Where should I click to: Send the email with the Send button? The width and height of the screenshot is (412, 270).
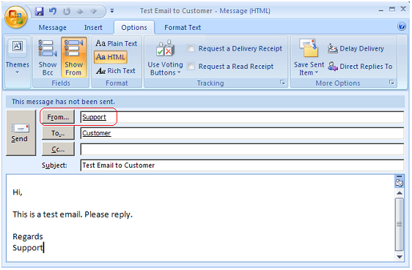coord(21,132)
